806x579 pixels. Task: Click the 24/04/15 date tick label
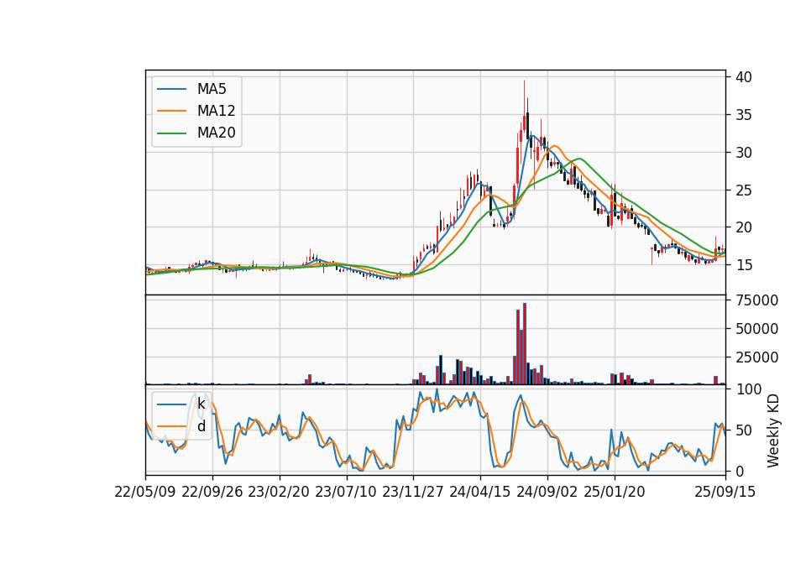click(x=480, y=492)
